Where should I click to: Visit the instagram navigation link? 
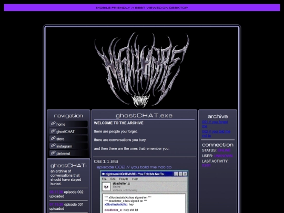coord(68,146)
